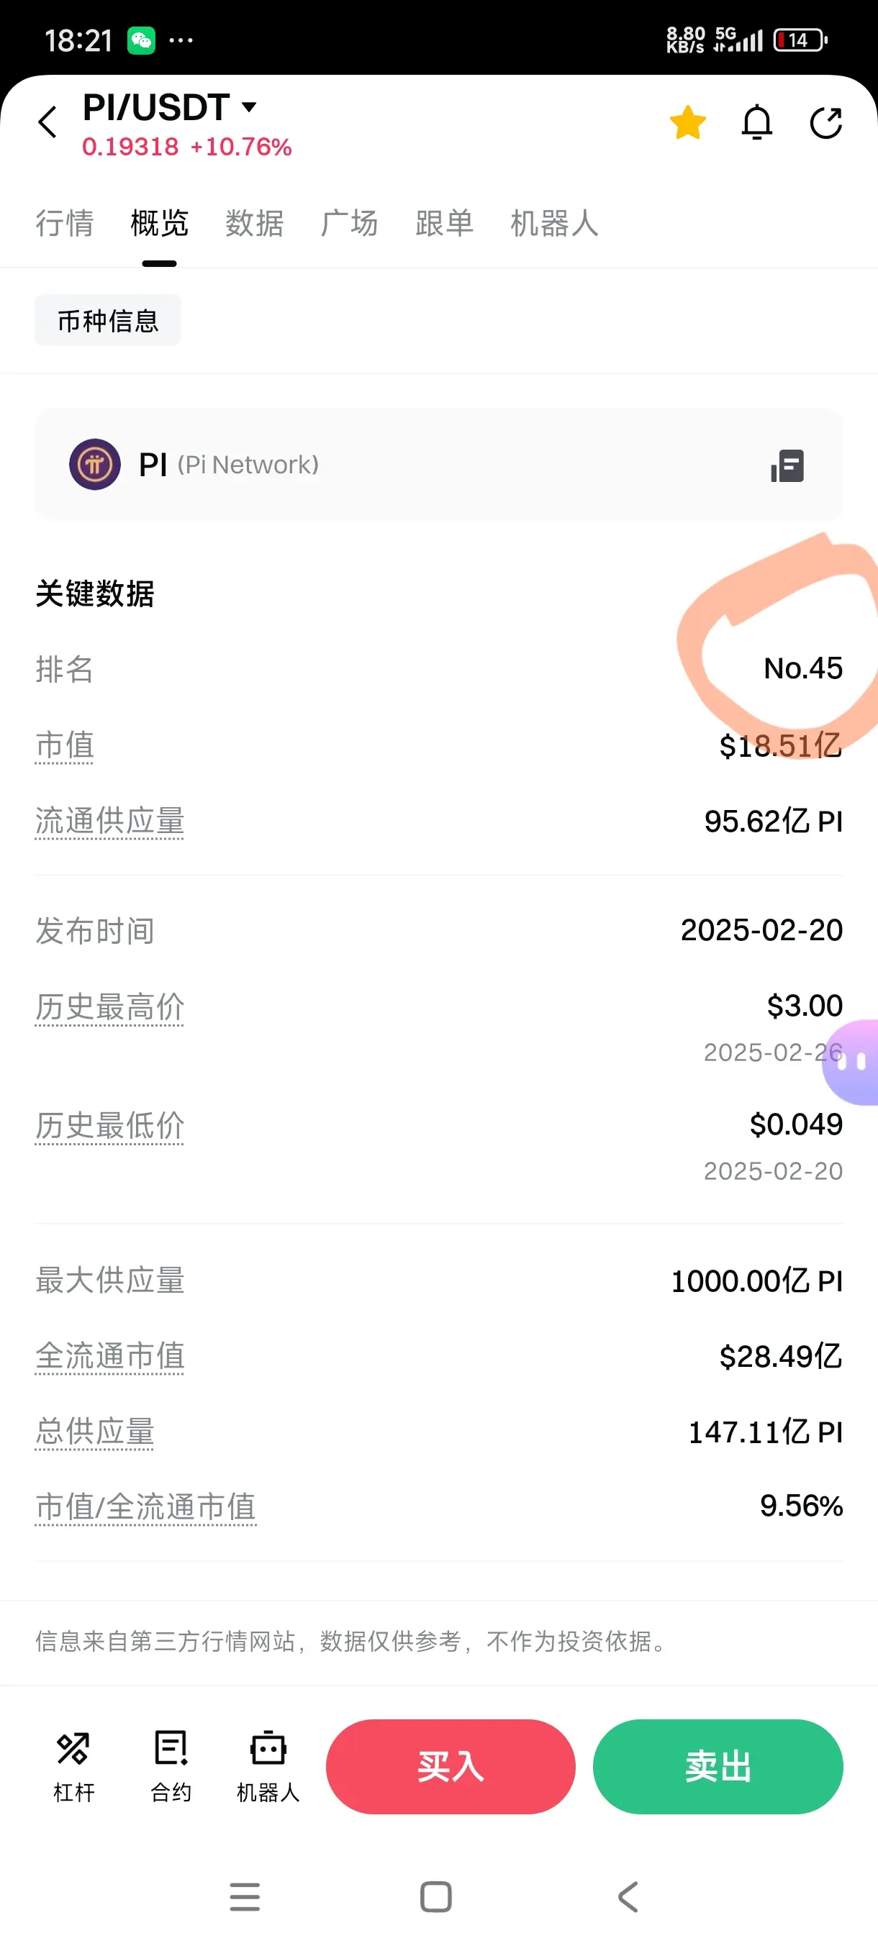Screen dimensions: 878x1951
Task: Select the 币种信息 chip
Action: coord(107,320)
